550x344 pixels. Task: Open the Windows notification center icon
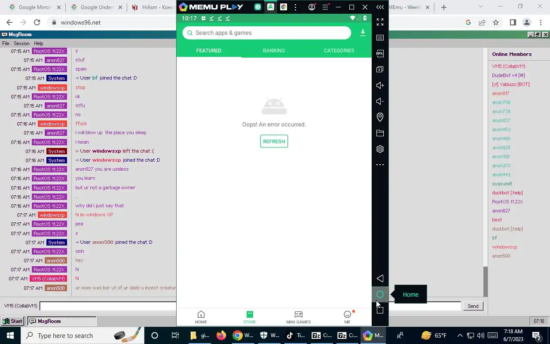click(536, 335)
